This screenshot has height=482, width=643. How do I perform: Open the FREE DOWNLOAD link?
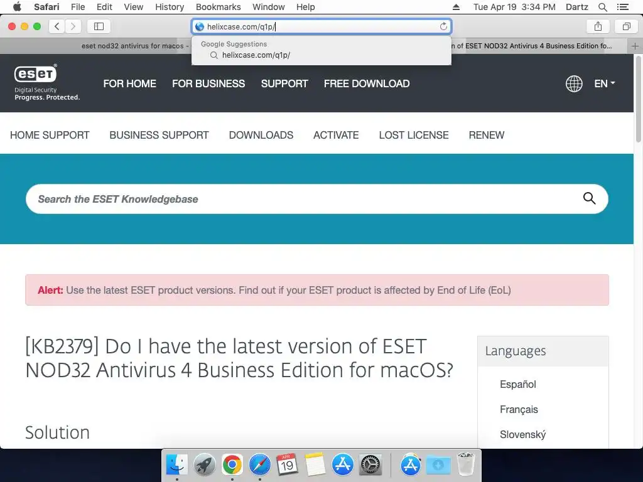click(367, 83)
